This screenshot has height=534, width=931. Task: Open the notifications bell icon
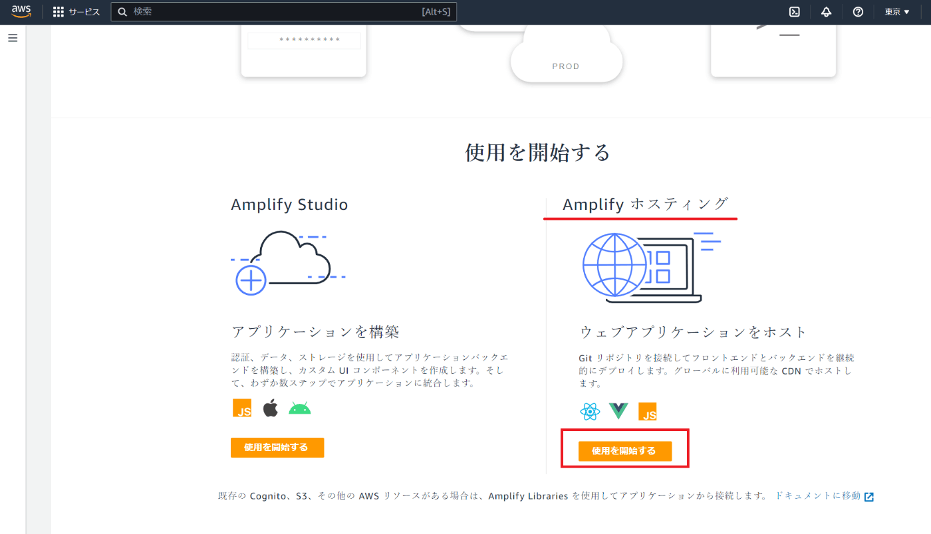(826, 11)
